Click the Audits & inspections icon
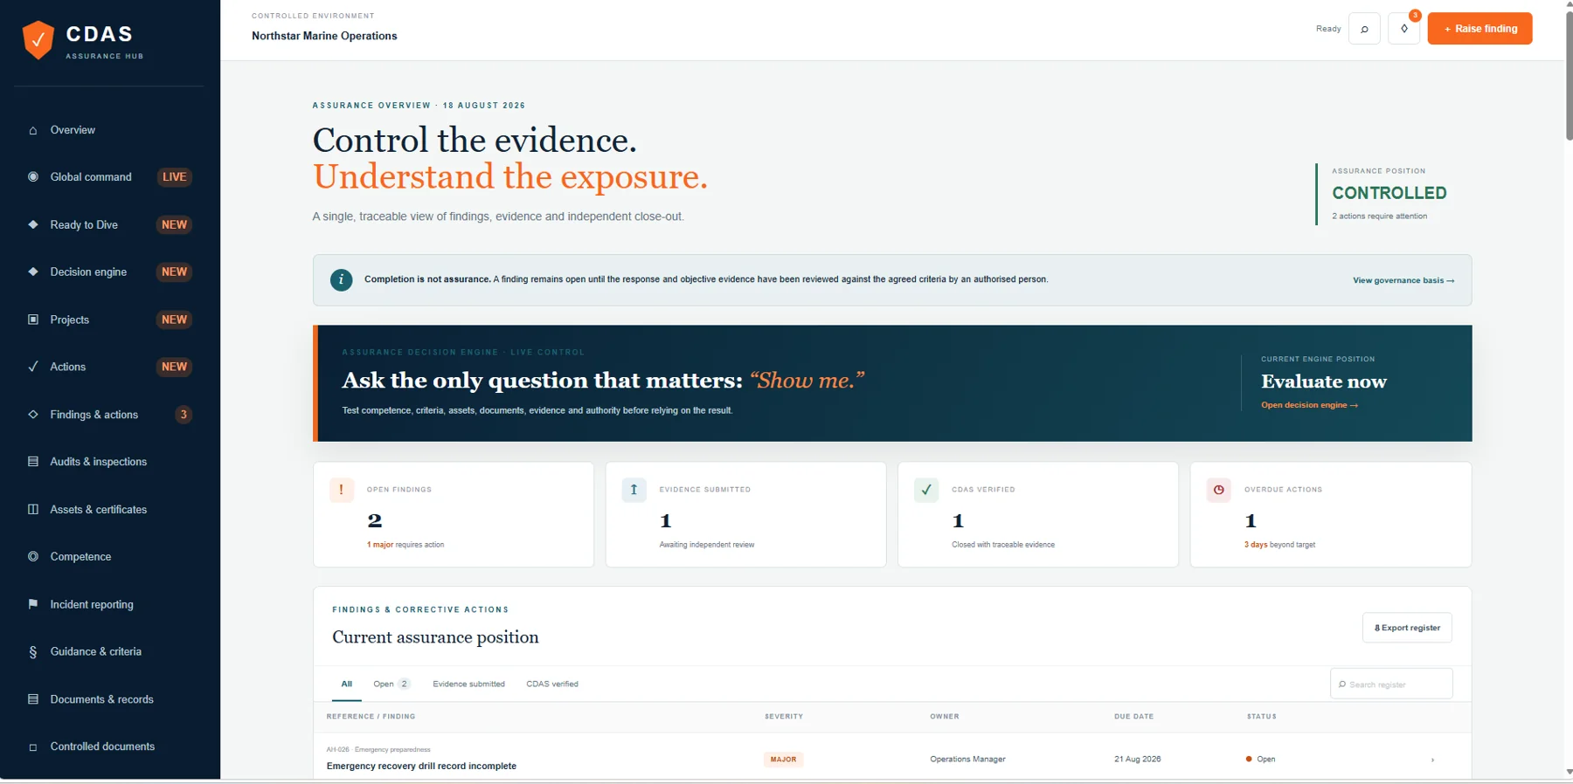The height and width of the screenshot is (784, 1573). click(33, 462)
